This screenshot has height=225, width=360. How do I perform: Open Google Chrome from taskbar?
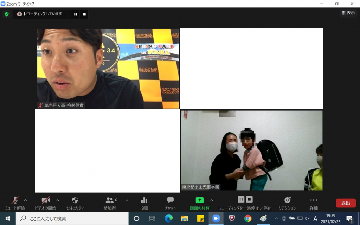click(x=248, y=219)
